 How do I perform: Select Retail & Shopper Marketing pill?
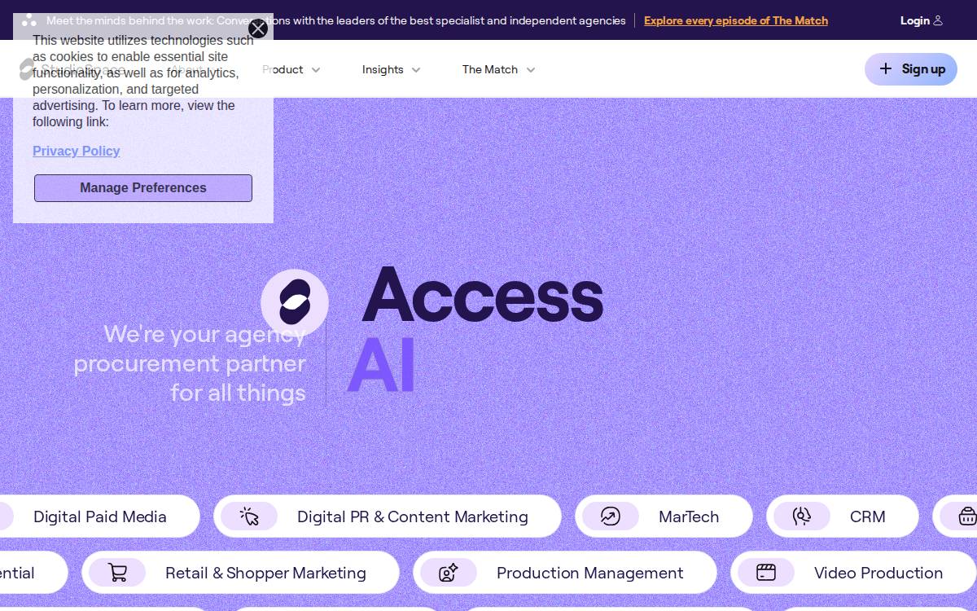coord(240,573)
